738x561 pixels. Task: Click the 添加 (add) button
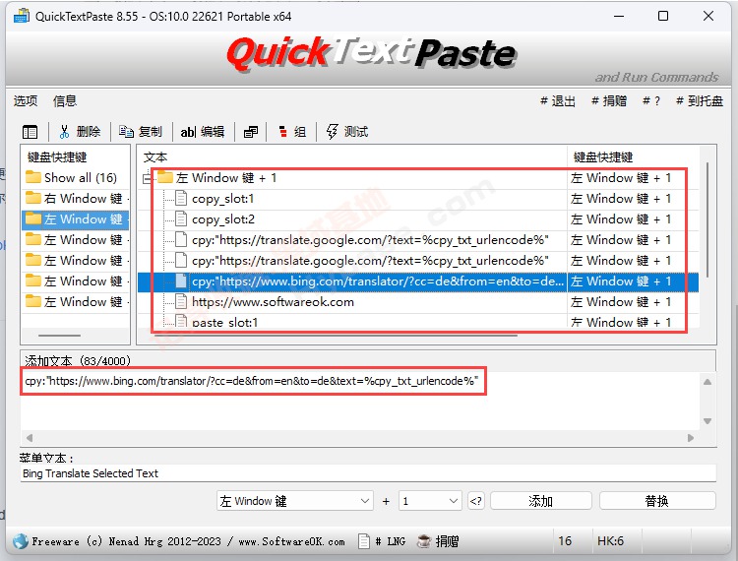(540, 501)
